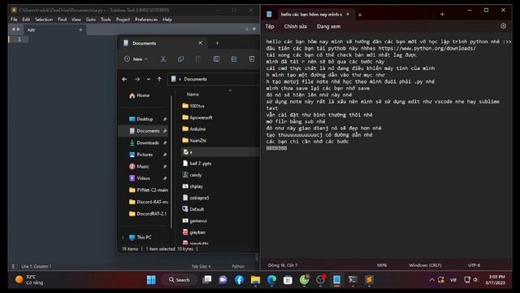Open the Chỉnh sửa menu in Notepad

295,26
